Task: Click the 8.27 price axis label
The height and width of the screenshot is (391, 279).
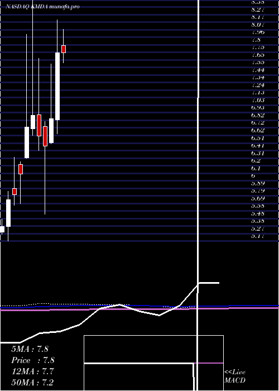Action: (x=258, y=9)
